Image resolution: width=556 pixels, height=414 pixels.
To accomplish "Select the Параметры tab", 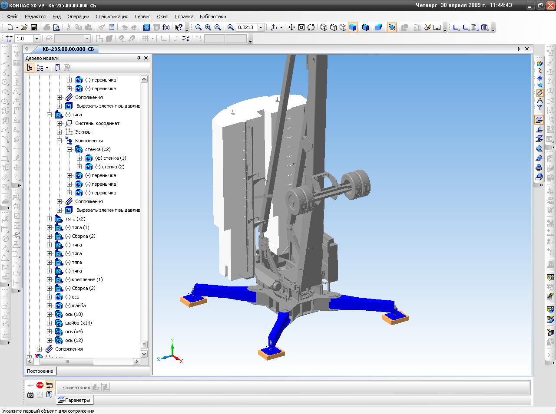I will (x=74, y=400).
